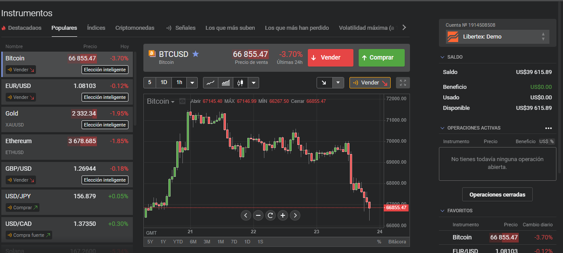Click the Bitcoin orange logo icon

(152, 54)
